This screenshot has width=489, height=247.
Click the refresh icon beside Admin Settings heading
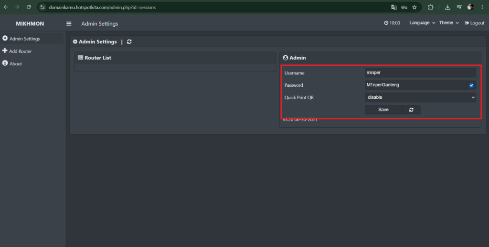point(129,42)
